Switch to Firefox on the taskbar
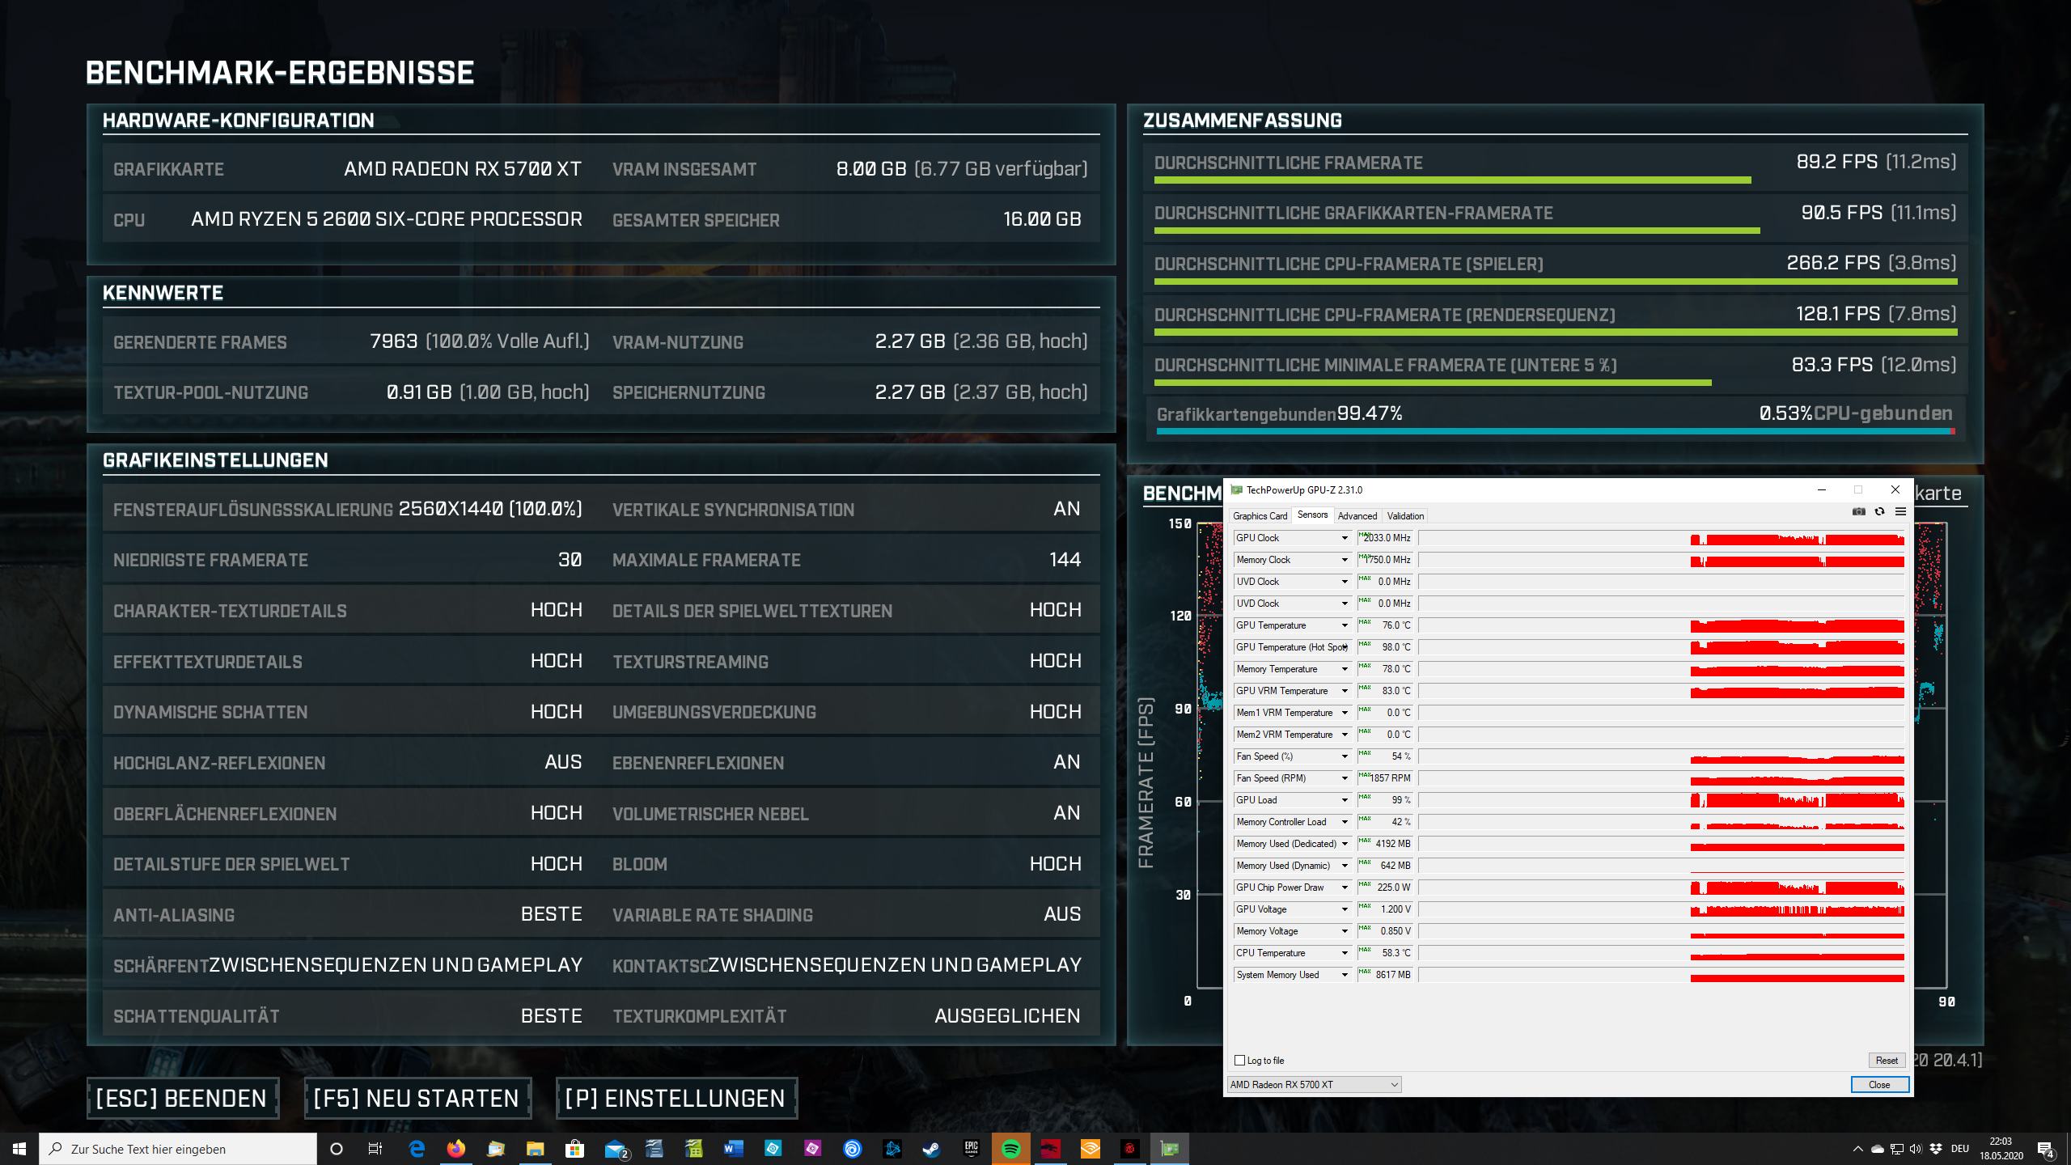The height and width of the screenshot is (1165, 2071). click(x=456, y=1149)
